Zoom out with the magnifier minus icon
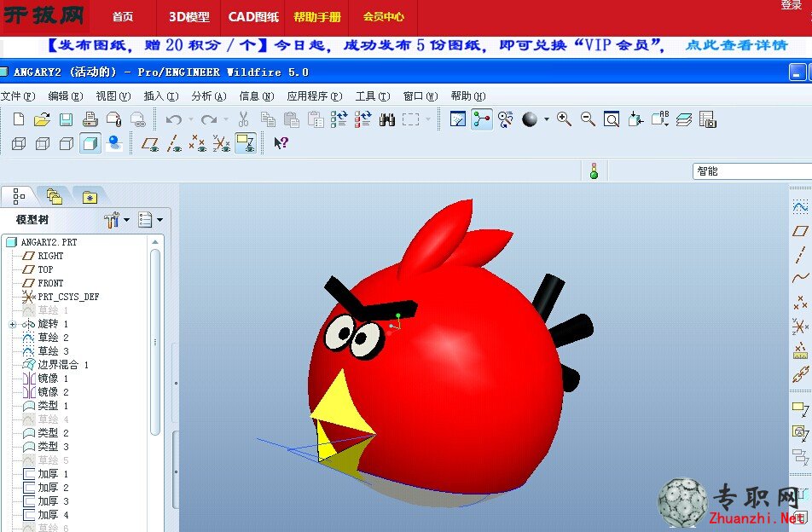Viewport: 812px width, 532px height. 588,119
